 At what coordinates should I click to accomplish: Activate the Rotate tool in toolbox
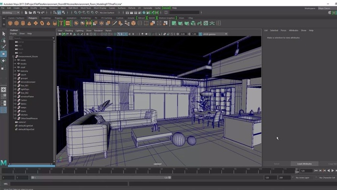click(x=4, y=61)
